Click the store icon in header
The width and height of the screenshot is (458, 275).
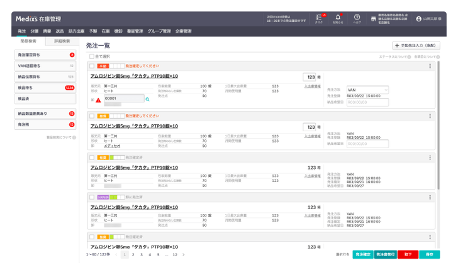pos(373,19)
